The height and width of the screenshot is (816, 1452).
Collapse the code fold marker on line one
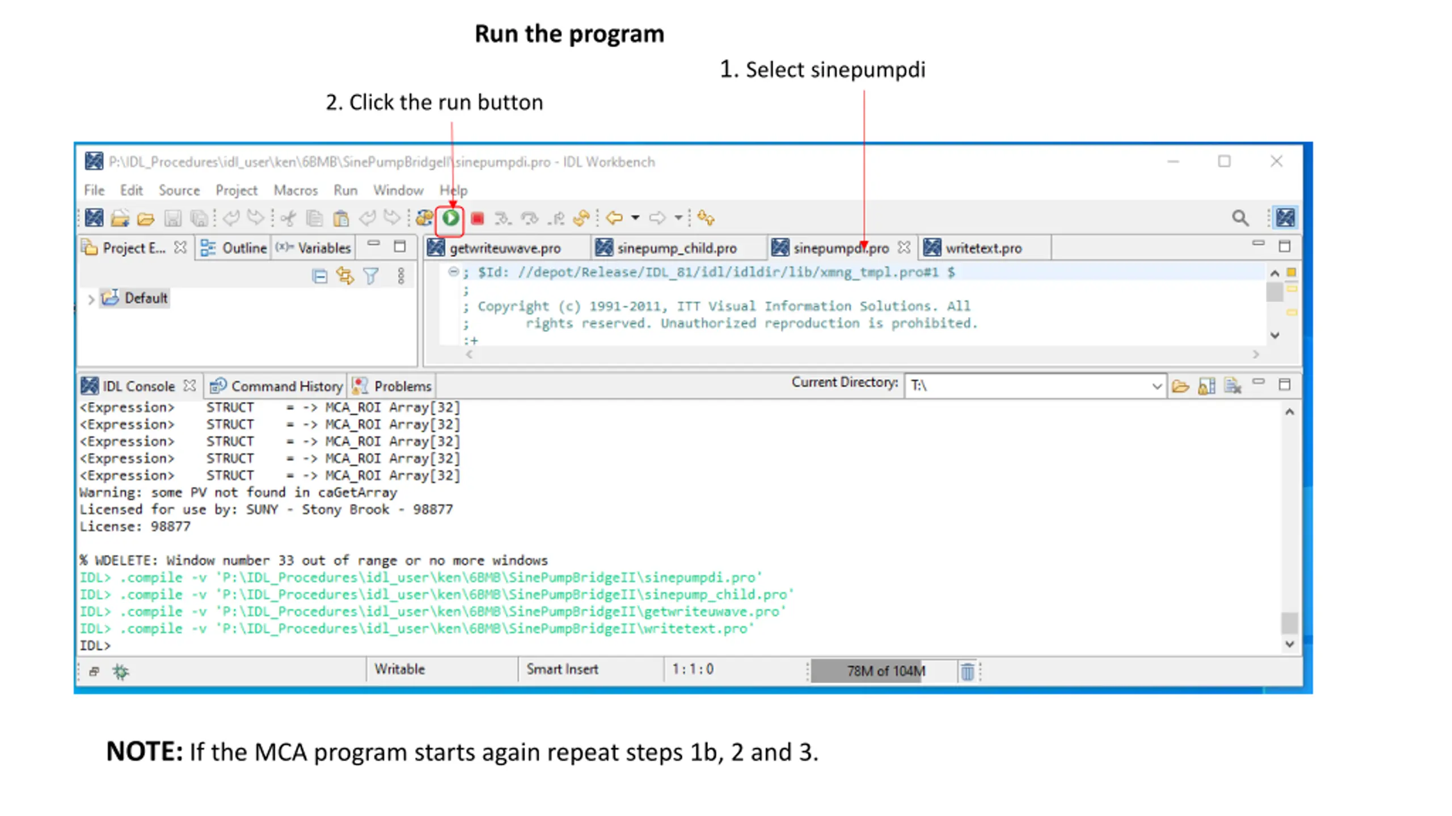pyautogui.click(x=453, y=272)
